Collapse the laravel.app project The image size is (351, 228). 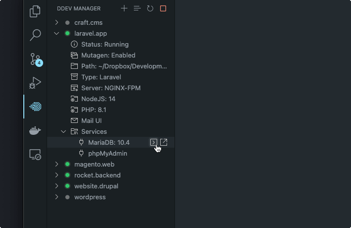point(57,33)
